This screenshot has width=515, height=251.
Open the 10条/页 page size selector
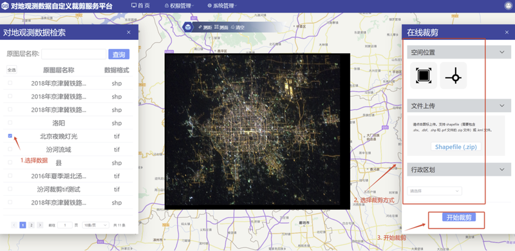point(95,225)
